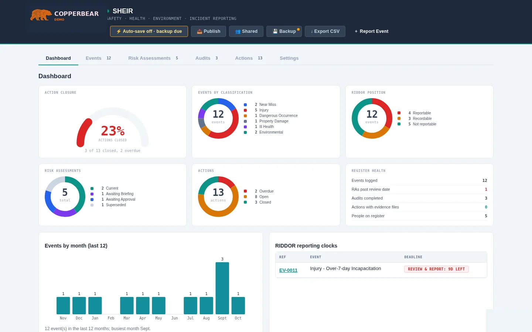Viewport: 532px width, 332px height.
Task: Click the Review & Report: 9D Left badge
Action: pos(436,269)
